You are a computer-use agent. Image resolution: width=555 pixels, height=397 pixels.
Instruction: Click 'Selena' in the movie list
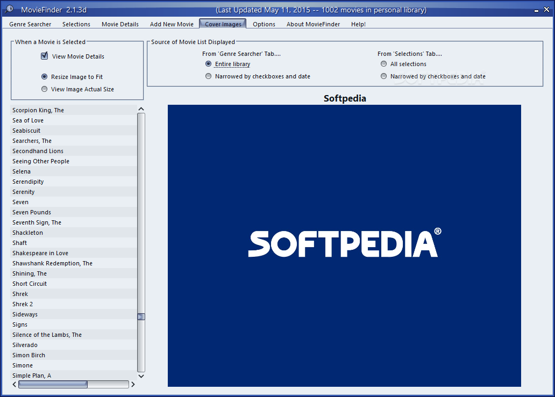(x=74, y=171)
